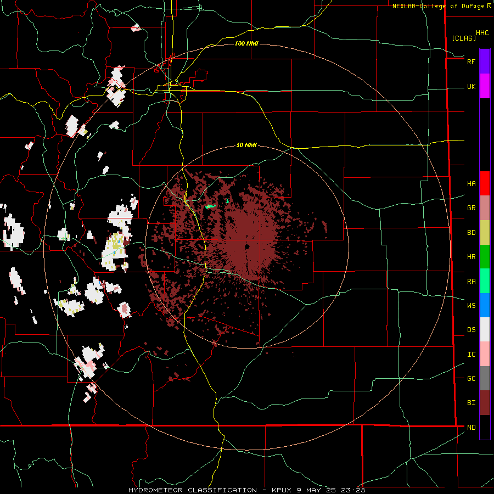Click the ND legend label
The image size is (494, 494).
point(471,428)
